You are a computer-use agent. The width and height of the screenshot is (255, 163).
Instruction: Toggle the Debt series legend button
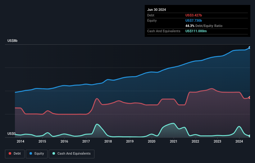coord(15,154)
